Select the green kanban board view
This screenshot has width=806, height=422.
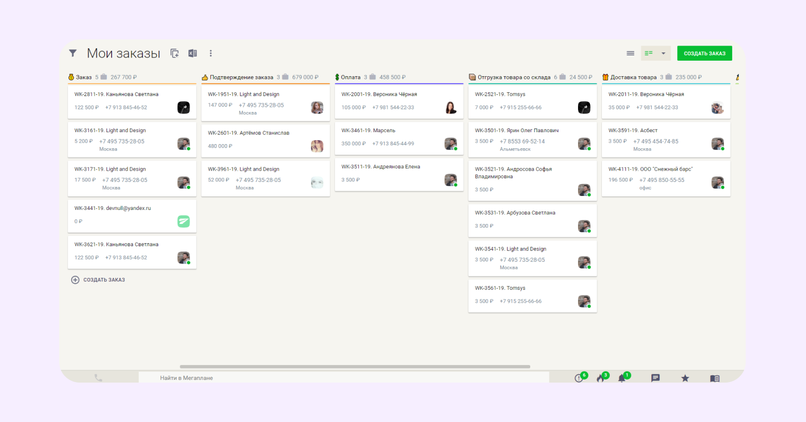[649, 53]
